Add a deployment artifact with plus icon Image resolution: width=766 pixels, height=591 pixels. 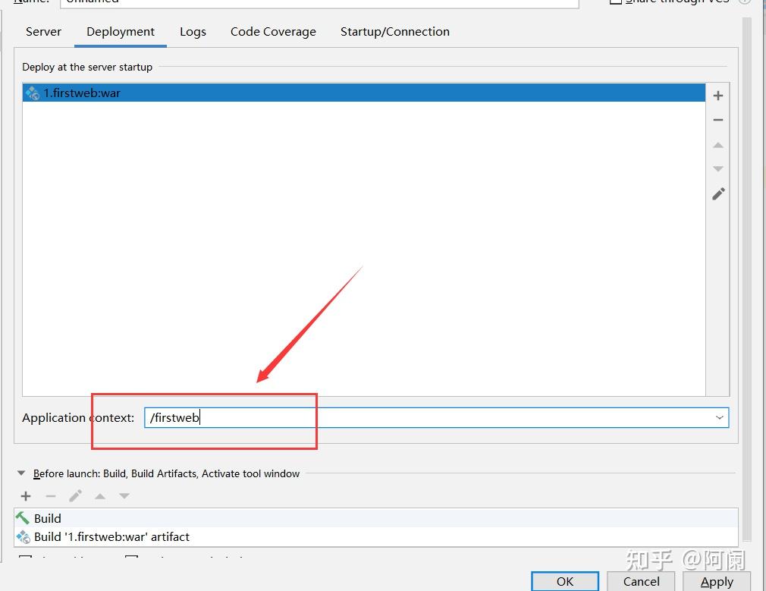[717, 96]
